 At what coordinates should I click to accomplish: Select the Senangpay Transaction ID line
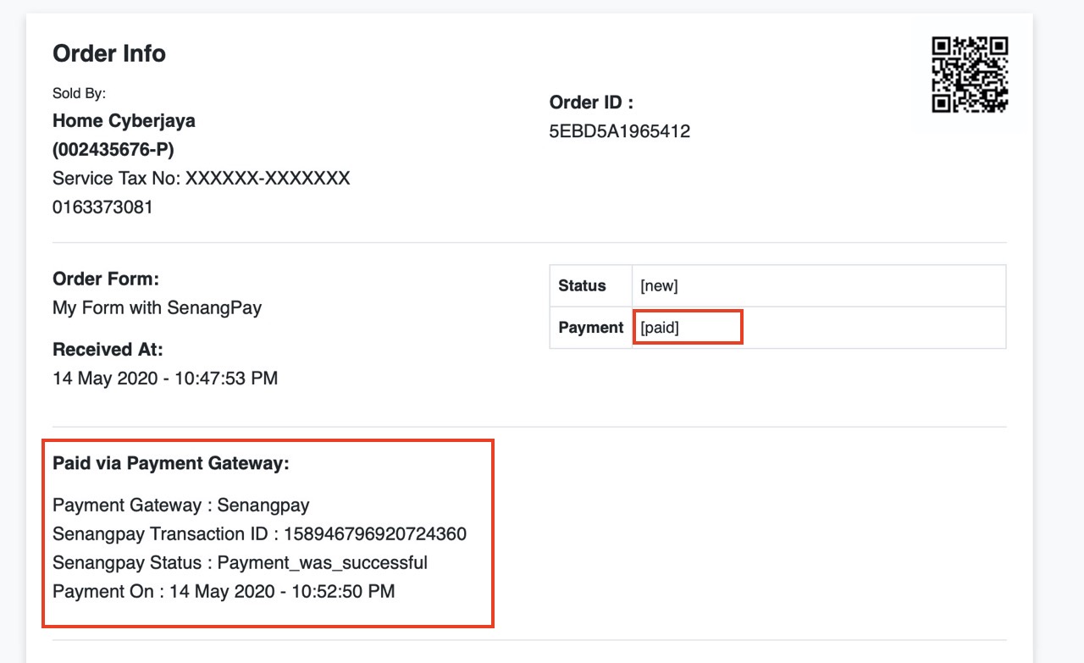pos(259,534)
